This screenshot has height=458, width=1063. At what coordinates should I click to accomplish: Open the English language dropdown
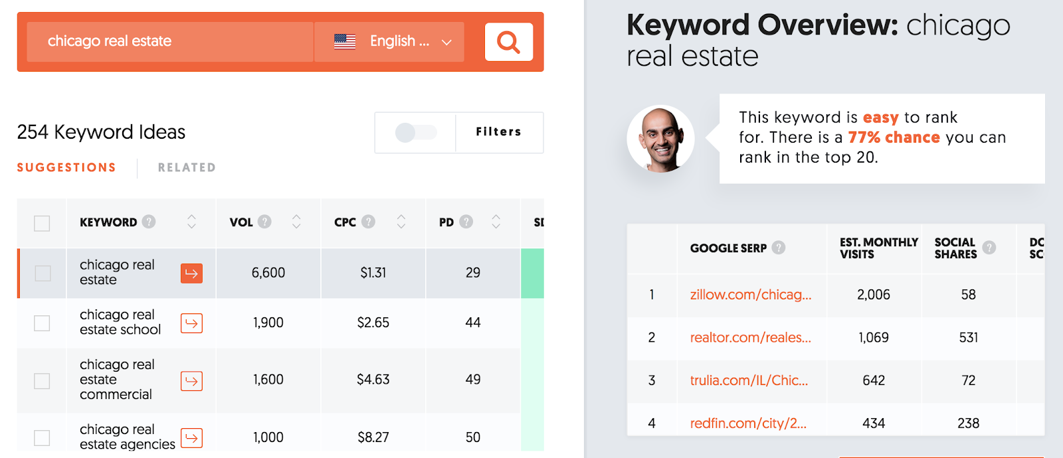tap(389, 42)
